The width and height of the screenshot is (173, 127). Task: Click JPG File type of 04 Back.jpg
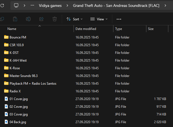click(121, 122)
